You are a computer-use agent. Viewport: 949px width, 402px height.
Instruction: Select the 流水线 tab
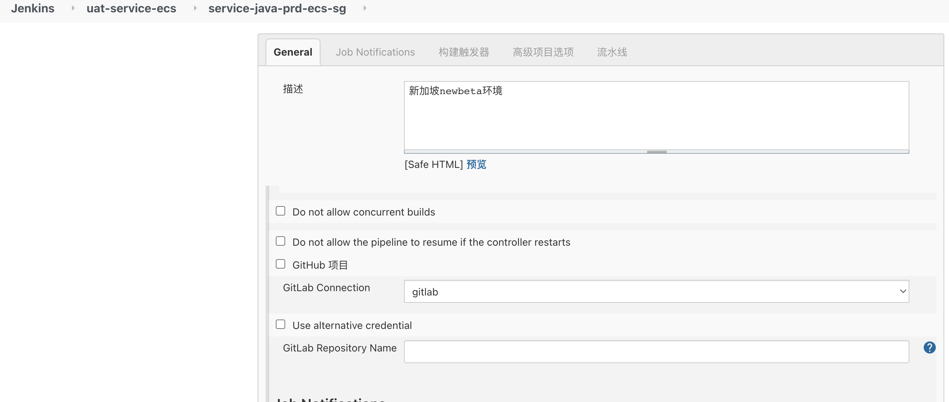[612, 52]
